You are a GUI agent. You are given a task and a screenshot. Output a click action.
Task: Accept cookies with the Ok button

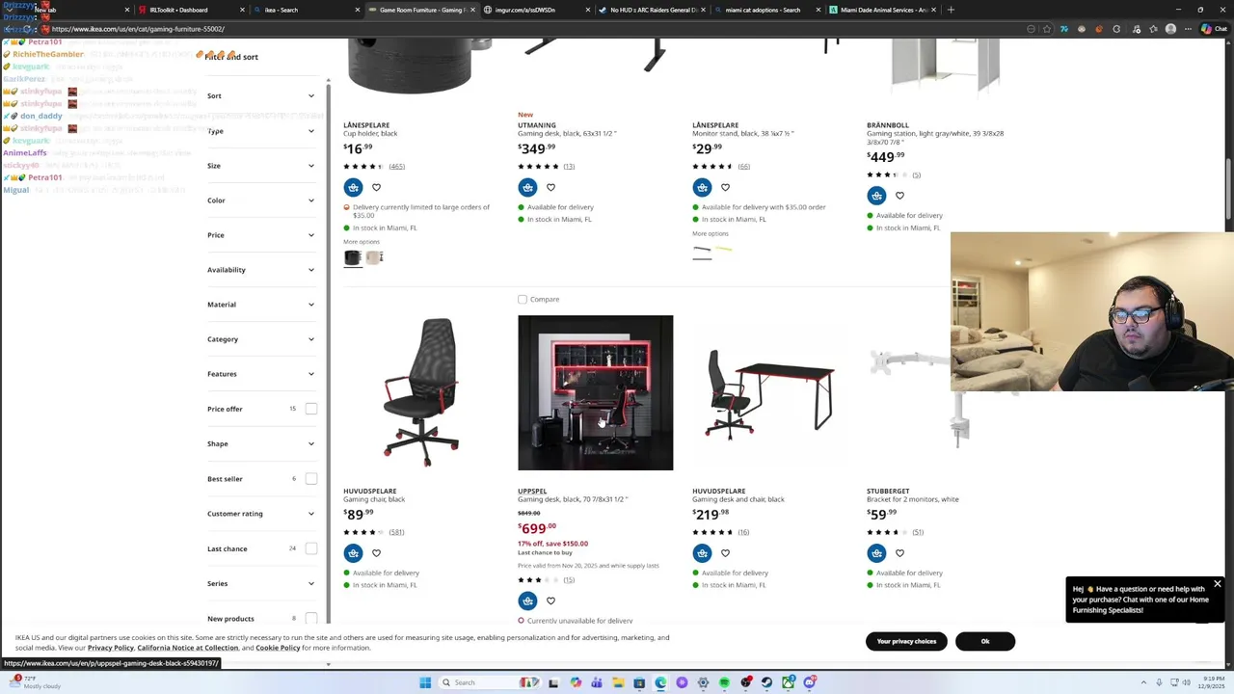[985, 641]
